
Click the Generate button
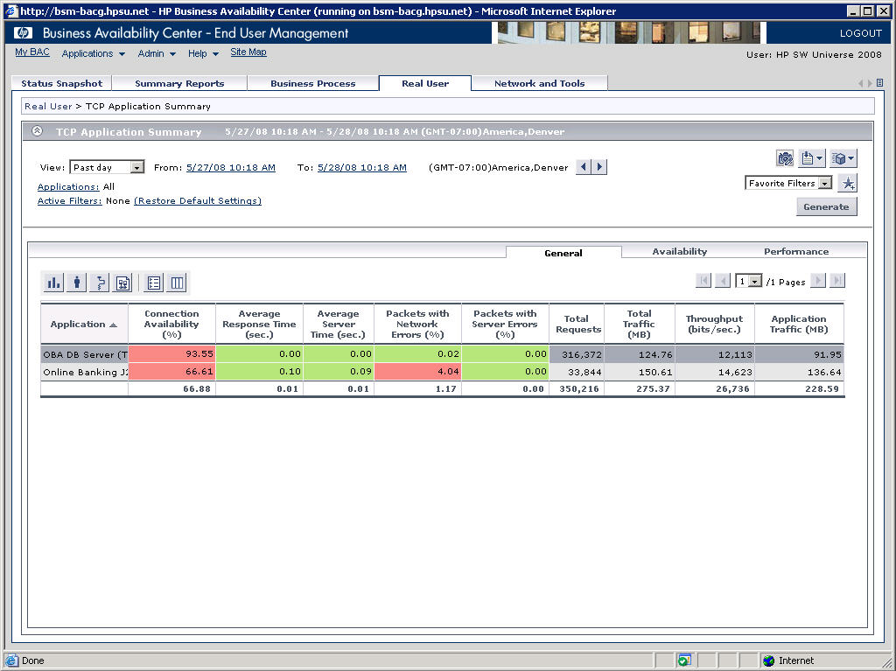826,207
